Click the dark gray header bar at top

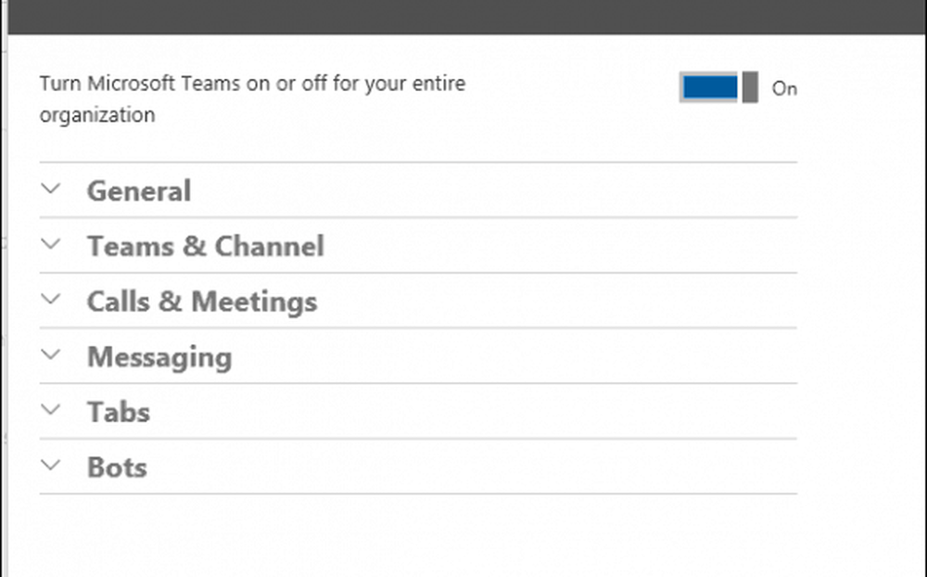tap(463, 17)
